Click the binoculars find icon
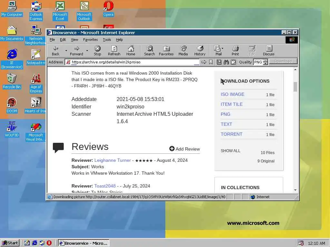Image resolution: width=330 pixels, height=247 pixels. pos(226,62)
